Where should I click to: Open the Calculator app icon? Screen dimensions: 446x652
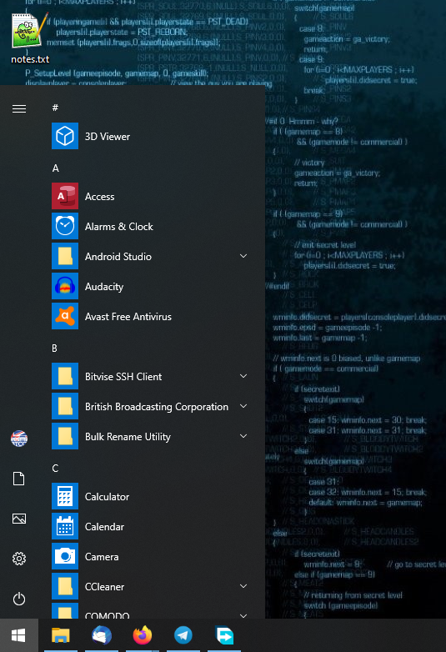pyautogui.click(x=65, y=496)
